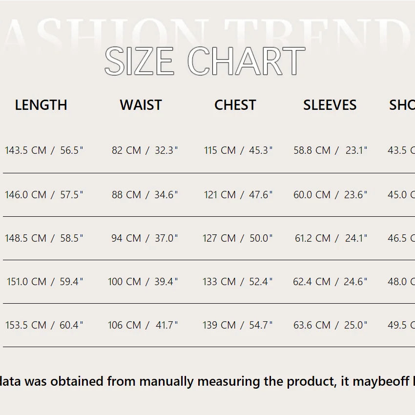Viewport: 415px width, 415px height.
Task: Select the LENGTH column header
Action: [41, 105]
